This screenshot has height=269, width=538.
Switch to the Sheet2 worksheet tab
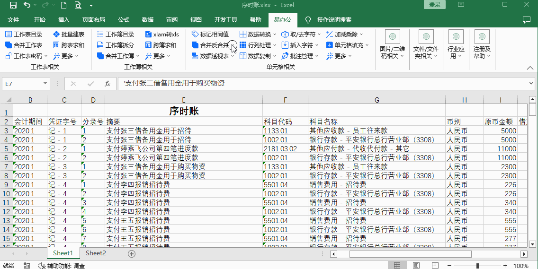[x=96, y=253]
